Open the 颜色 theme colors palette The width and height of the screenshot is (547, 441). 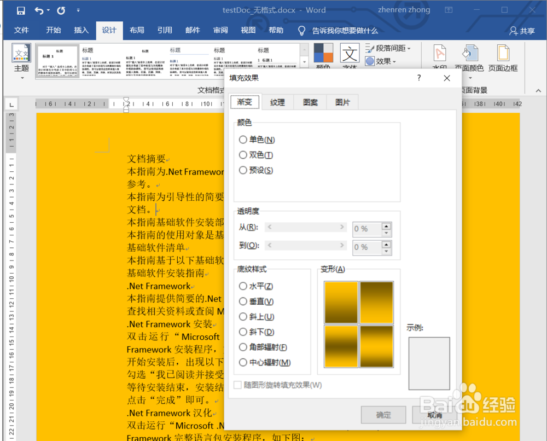coord(323,56)
